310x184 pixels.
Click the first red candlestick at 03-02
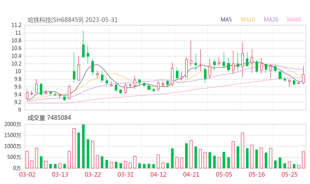coord(27,95)
